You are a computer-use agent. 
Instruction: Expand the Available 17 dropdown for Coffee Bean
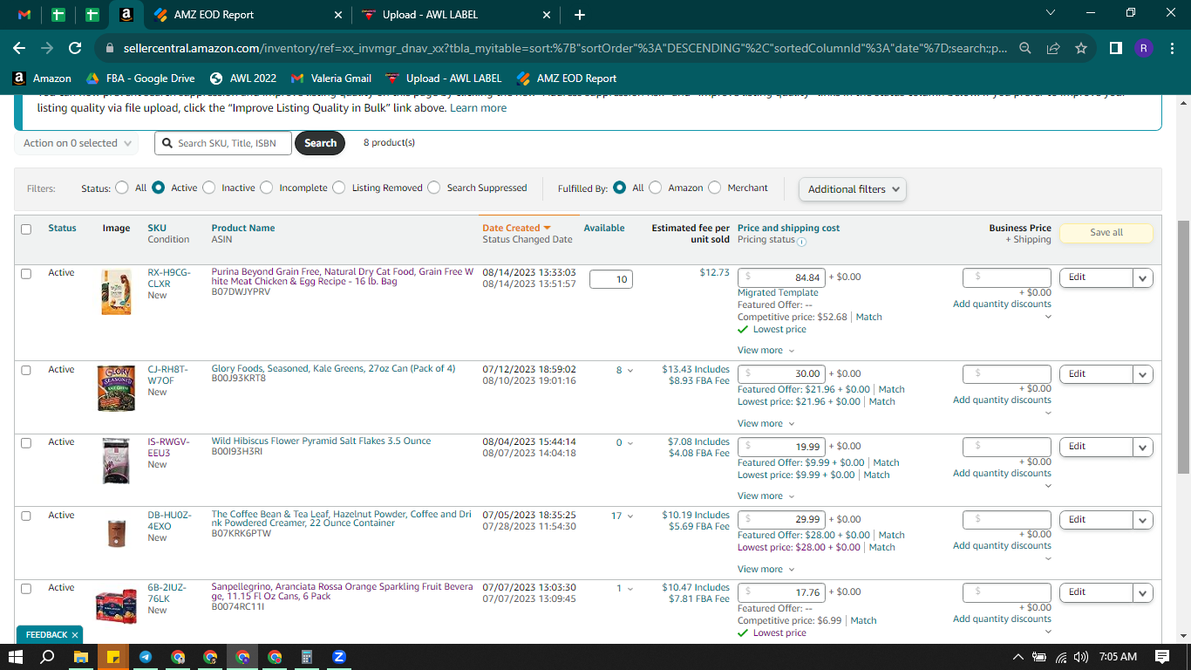tap(623, 516)
